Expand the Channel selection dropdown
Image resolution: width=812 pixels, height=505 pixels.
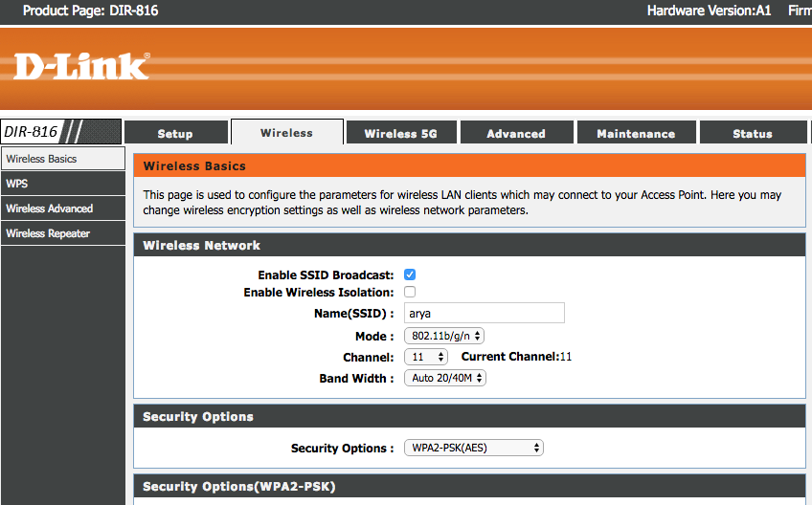pyautogui.click(x=426, y=357)
